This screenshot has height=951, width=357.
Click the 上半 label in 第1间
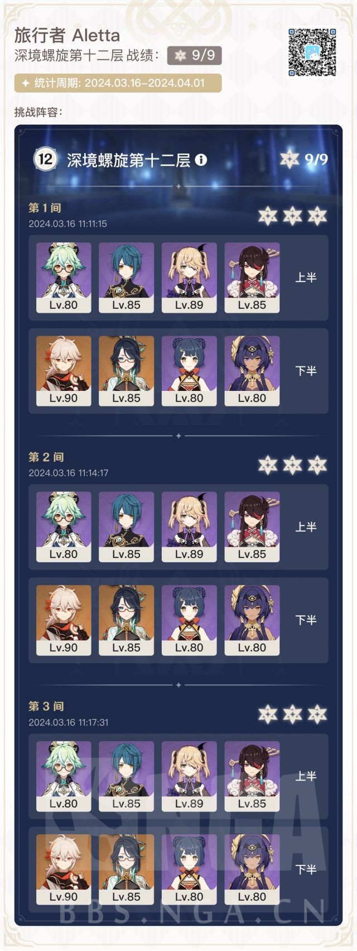tap(306, 278)
